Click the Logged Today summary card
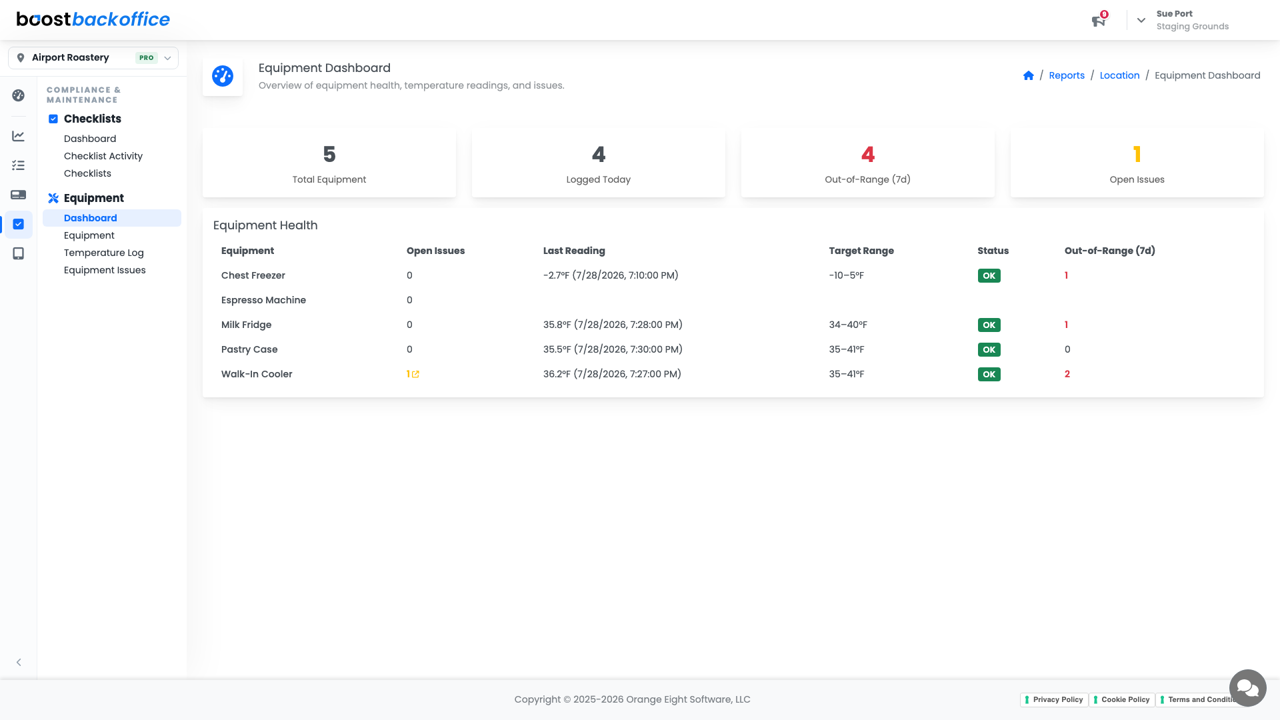 (x=599, y=163)
